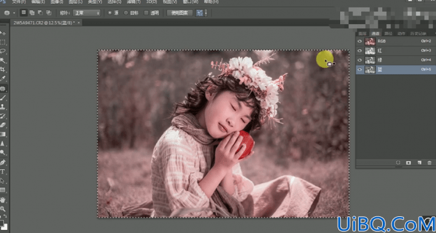Delete current channel trash icon
The image size is (436, 233).
pyautogui.click(x=430, y=163)
